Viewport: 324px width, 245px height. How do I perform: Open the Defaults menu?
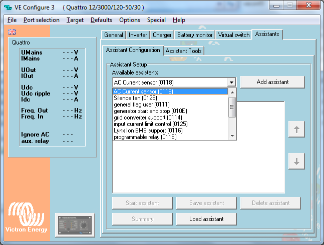tap(101, 20)
